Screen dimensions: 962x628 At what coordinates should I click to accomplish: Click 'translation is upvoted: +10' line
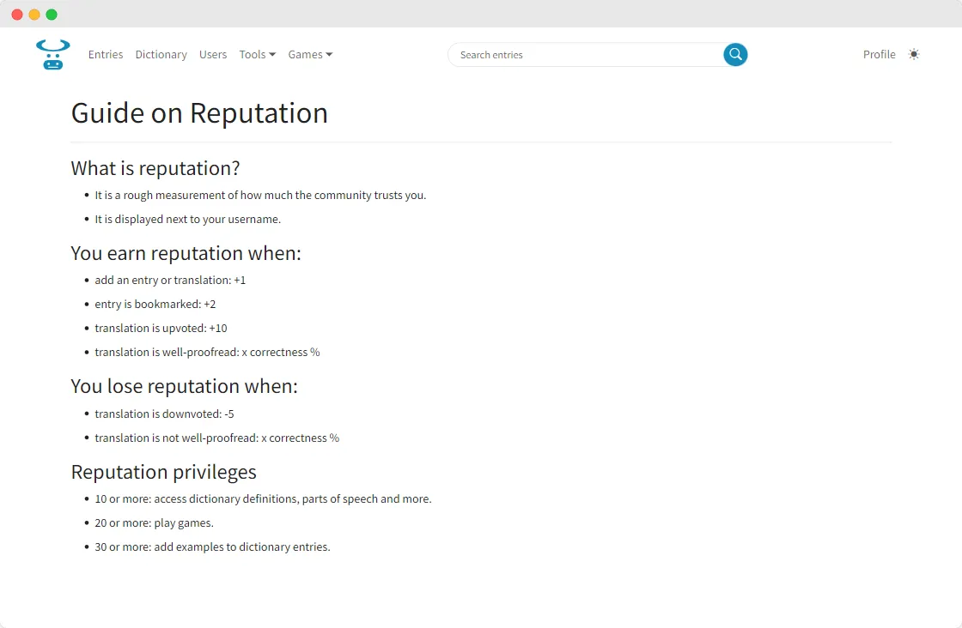(x=161, y=329)
